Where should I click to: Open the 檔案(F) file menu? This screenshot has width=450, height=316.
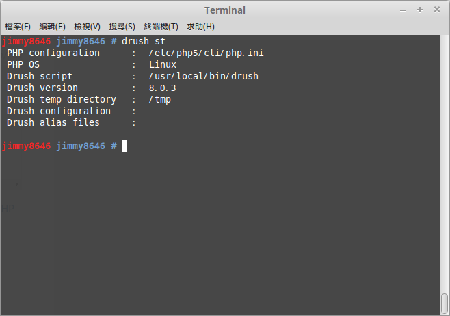click(18, 27)
